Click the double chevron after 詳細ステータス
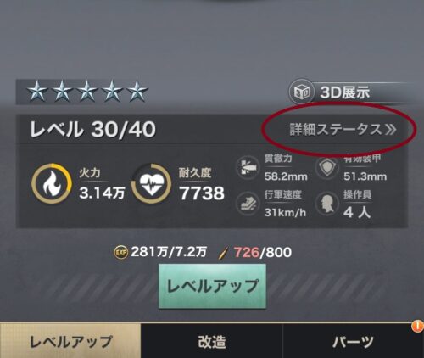The width and height of the screenshot is (424, 358). point(390,130)
